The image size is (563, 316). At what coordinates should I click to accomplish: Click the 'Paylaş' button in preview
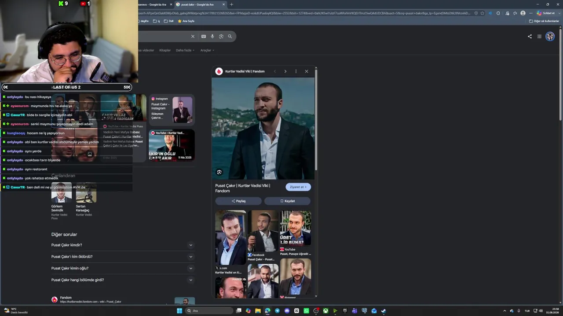pos(238,201)
